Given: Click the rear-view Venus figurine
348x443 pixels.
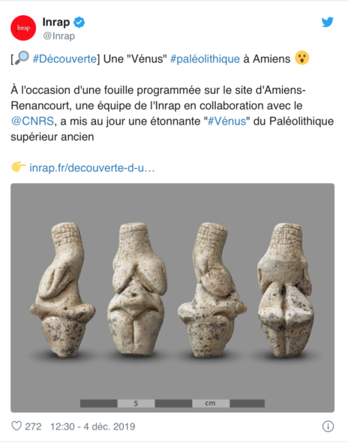Looking at the screenshot, I should click(285, 291).
